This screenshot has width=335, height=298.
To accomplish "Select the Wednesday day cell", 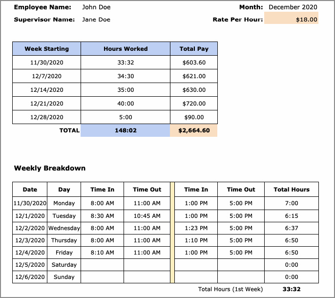I will [x=64, y=228].
